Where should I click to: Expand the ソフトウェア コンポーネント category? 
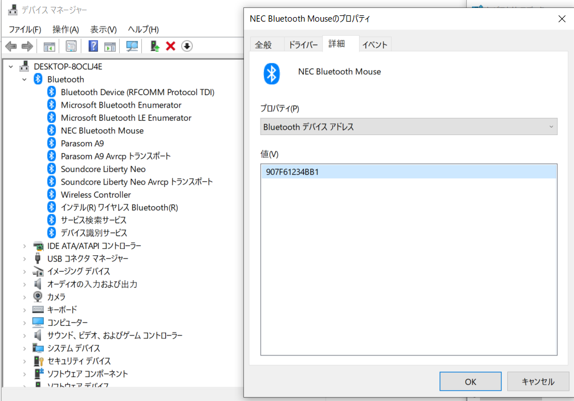tap(25, 374)
